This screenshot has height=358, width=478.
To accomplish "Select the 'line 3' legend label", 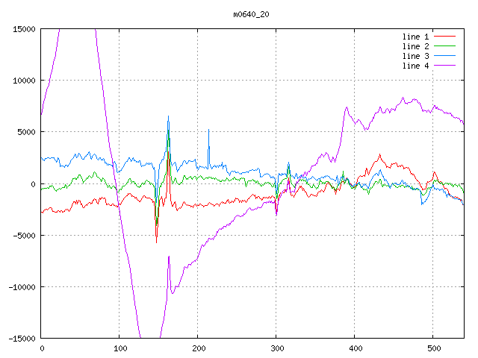I will [x=415, y=56].
